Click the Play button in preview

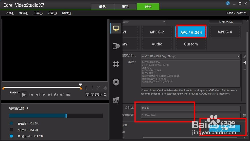(x=24, y=95)
